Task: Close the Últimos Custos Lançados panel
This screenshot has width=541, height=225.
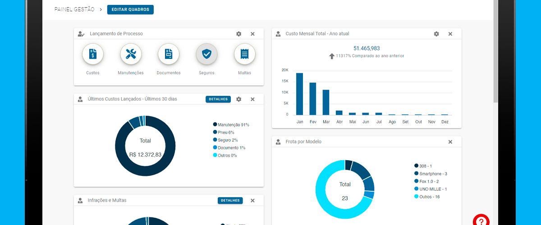Action: pyautogui.click(x=252, y=99)
